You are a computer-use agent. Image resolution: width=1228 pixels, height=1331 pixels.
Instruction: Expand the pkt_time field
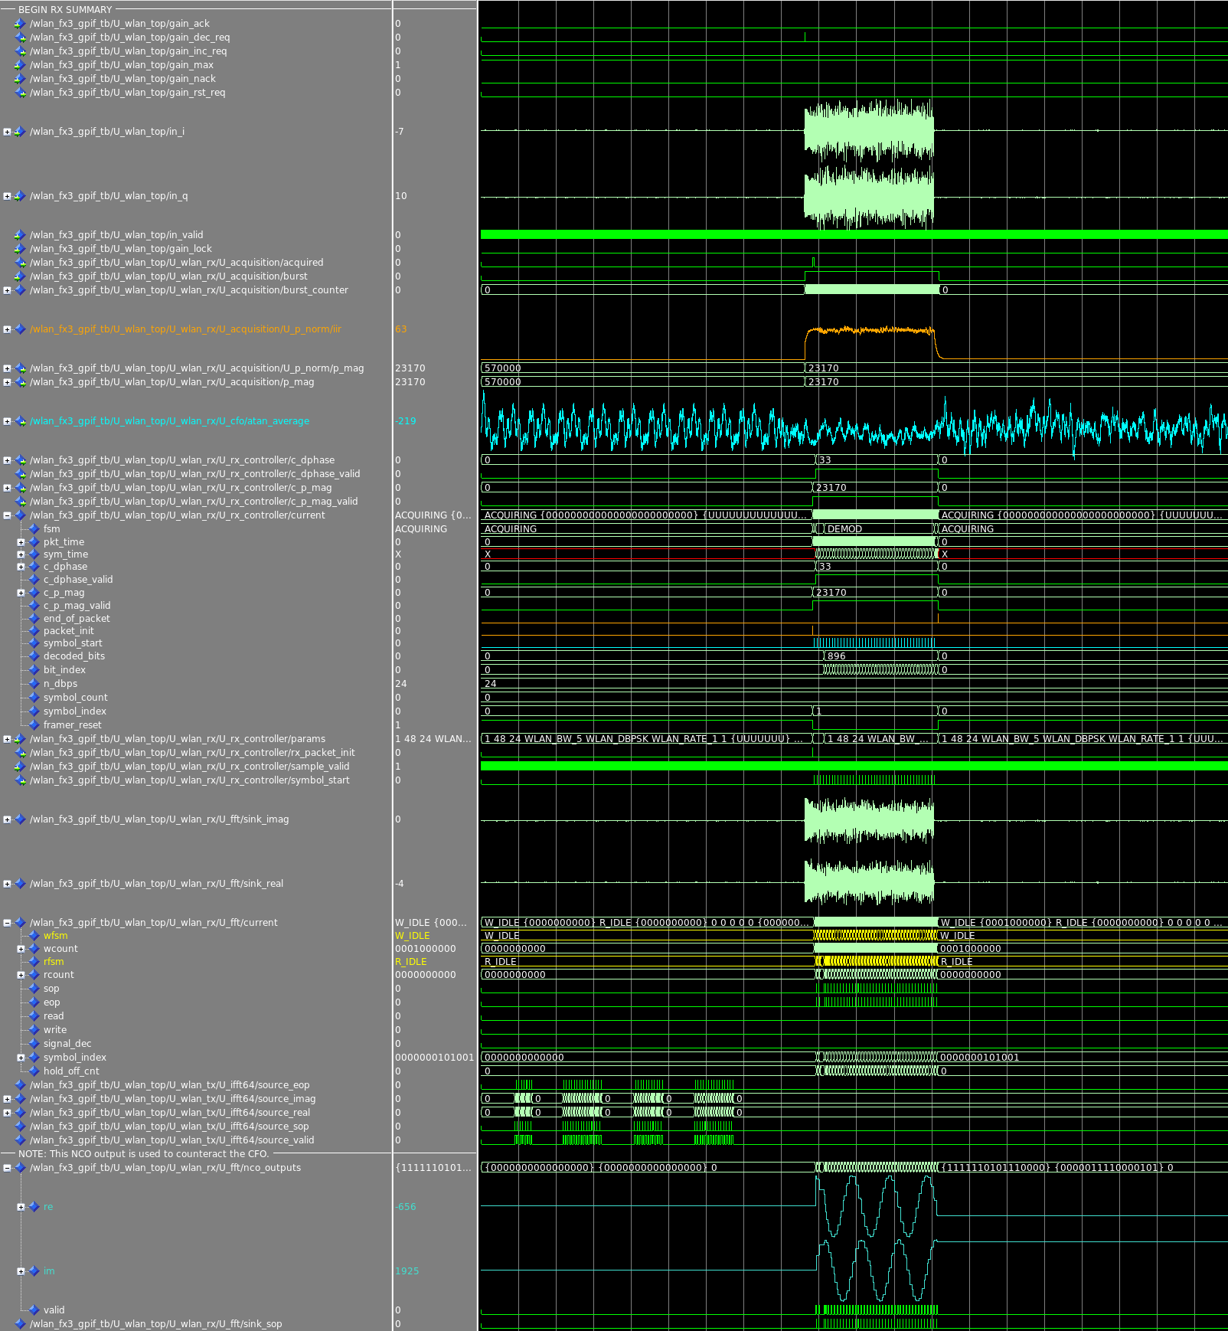click(21, 542)
